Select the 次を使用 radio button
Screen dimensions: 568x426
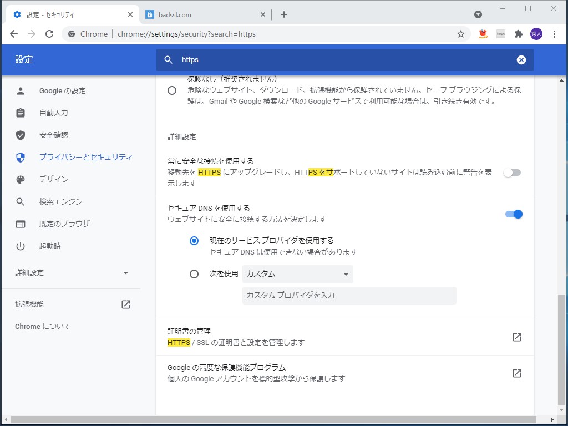point(195,273)
